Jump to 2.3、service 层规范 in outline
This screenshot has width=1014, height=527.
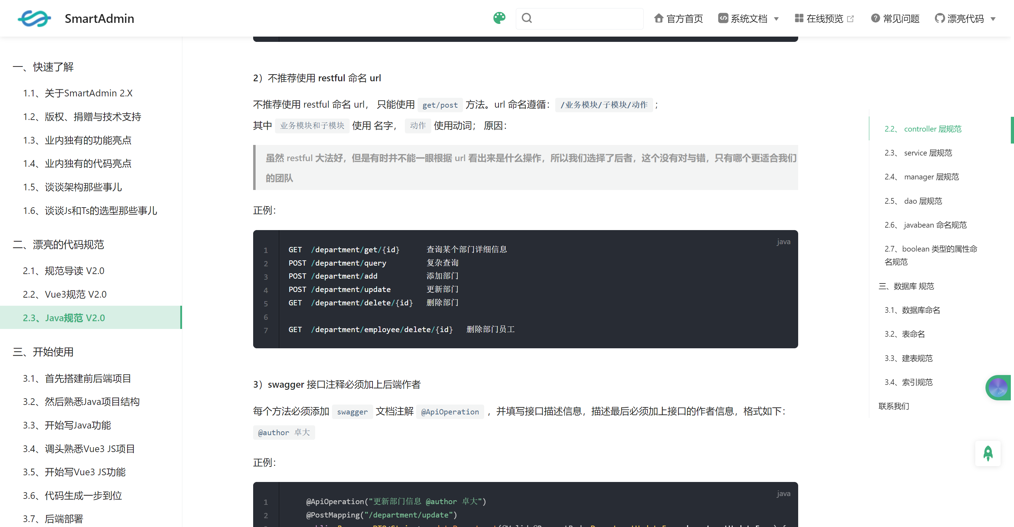(918, 153)
